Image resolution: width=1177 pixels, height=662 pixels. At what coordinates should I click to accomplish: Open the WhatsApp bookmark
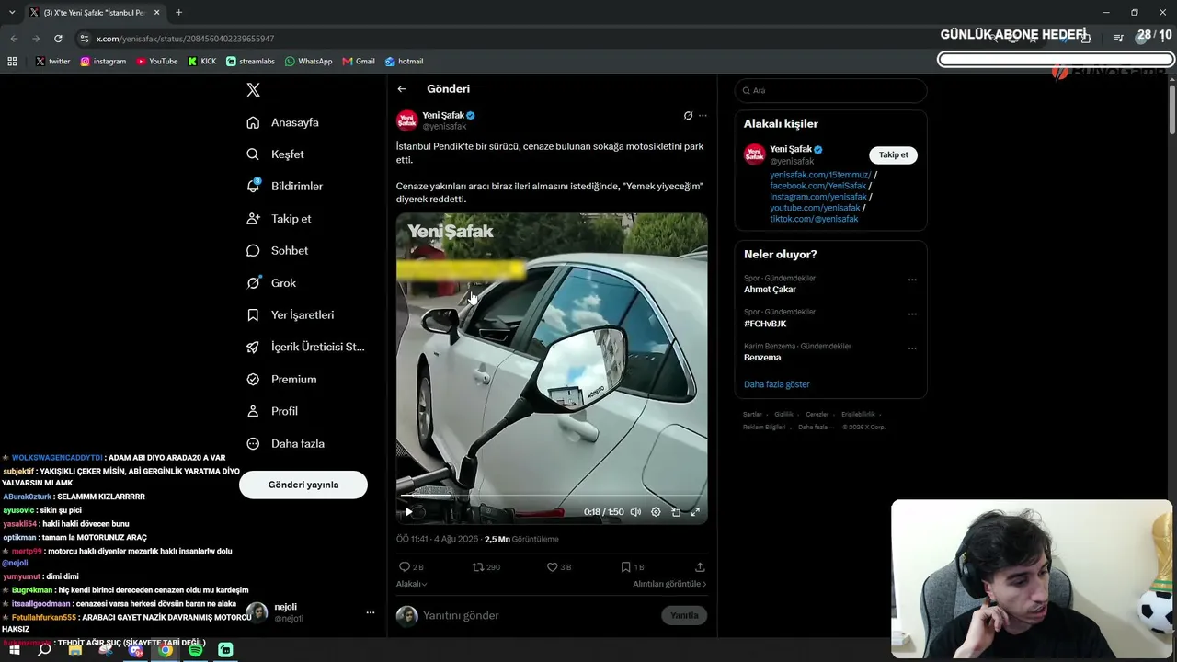308,62
